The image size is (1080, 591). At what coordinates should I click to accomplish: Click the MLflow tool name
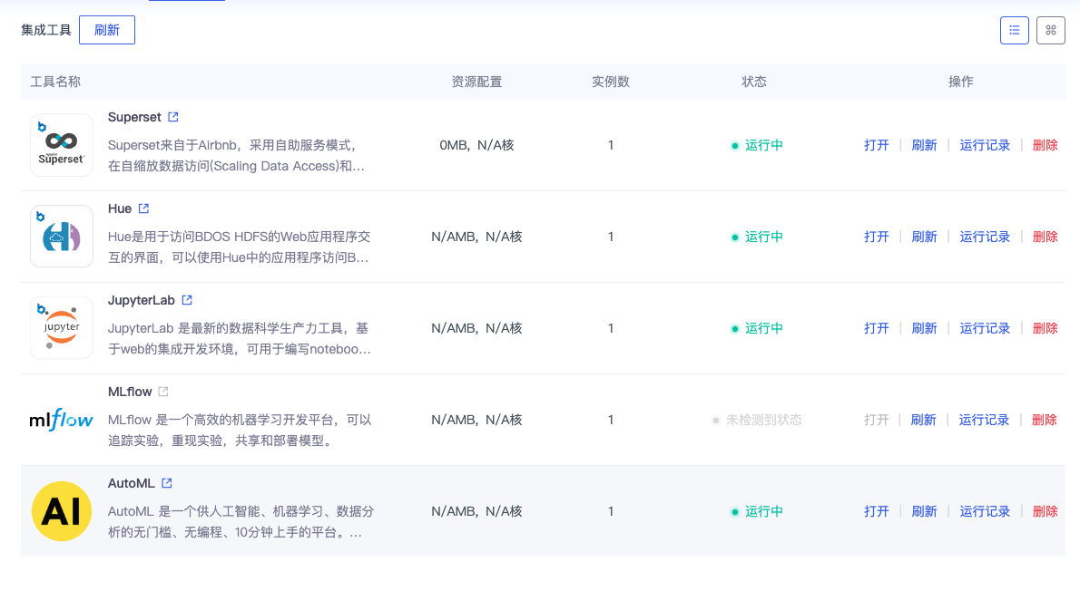tap(130, 392)
